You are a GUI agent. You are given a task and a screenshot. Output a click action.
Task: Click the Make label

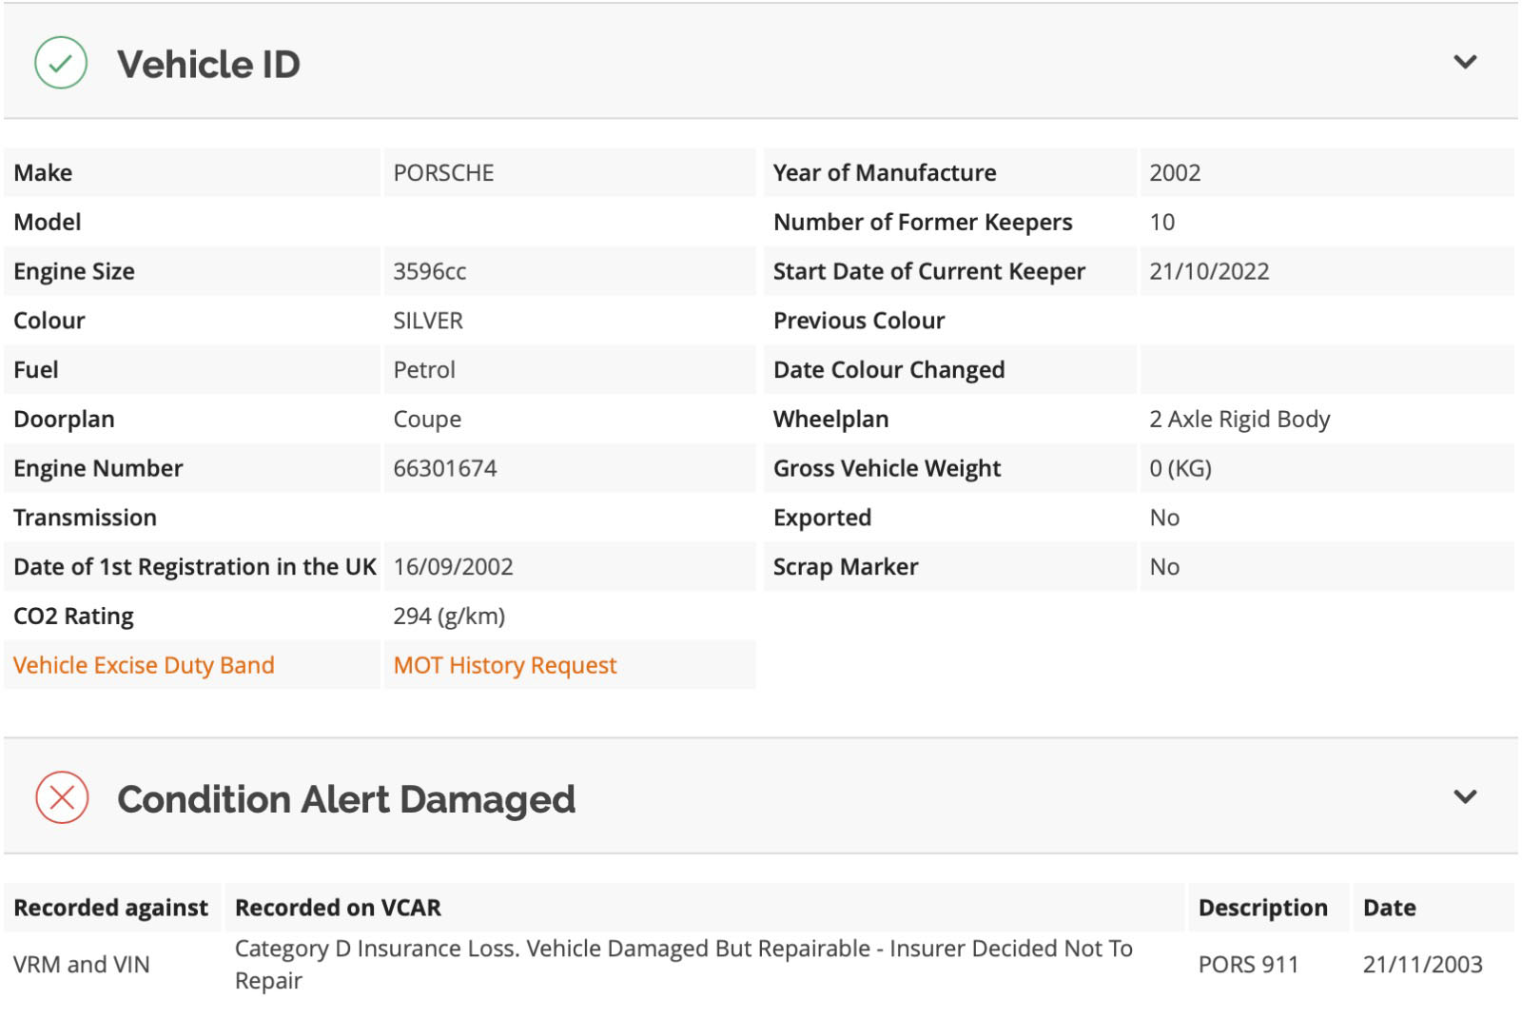pos(43,173)
